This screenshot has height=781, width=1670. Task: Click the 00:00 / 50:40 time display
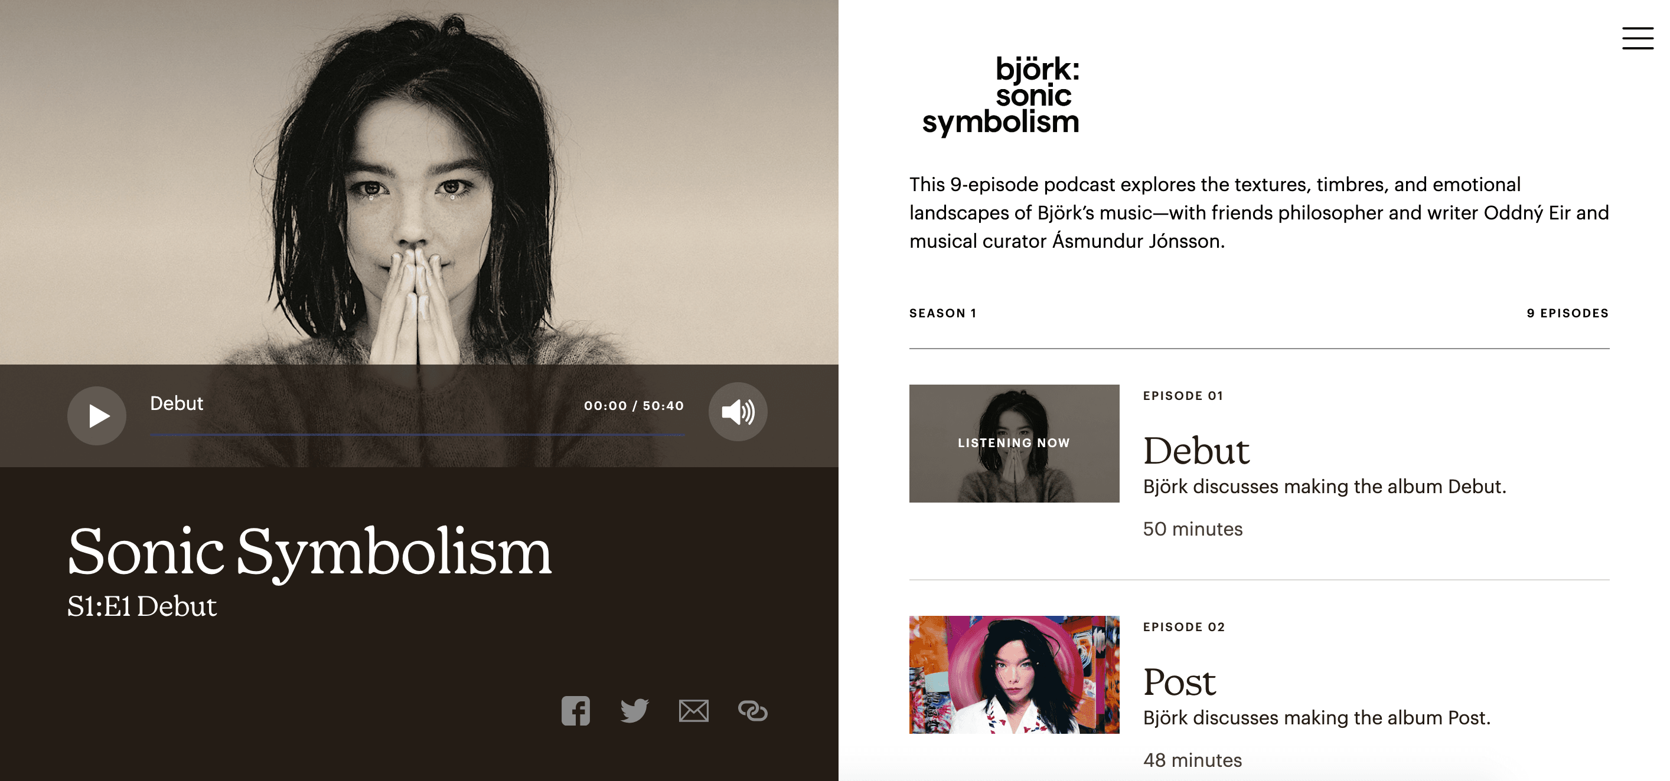(x=634, y=405)
